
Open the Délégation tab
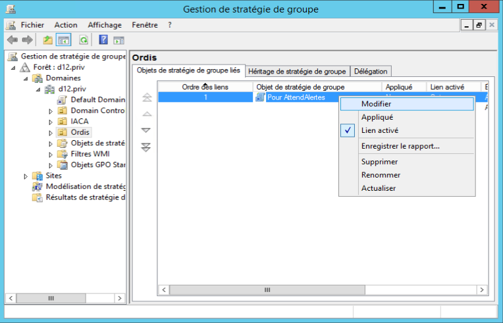pyautogui.click(x=371, y=71)
